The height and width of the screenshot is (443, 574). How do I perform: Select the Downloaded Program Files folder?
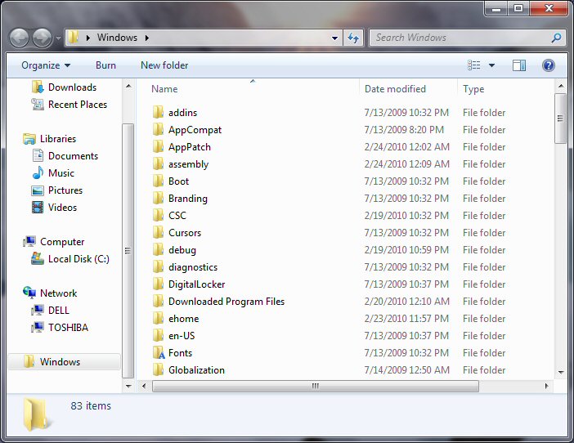(226, 302)
